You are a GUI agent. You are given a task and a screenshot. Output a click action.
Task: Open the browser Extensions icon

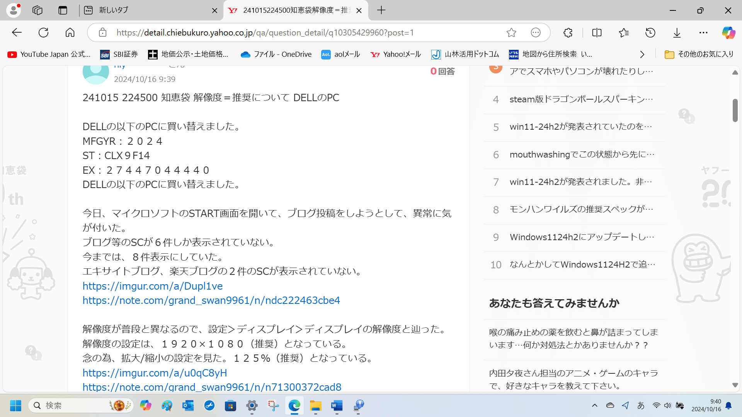pos(568,32)
